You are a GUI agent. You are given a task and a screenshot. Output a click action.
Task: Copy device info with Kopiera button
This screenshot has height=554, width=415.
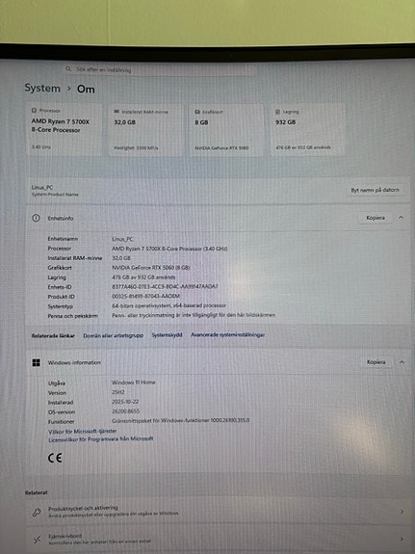376,218
